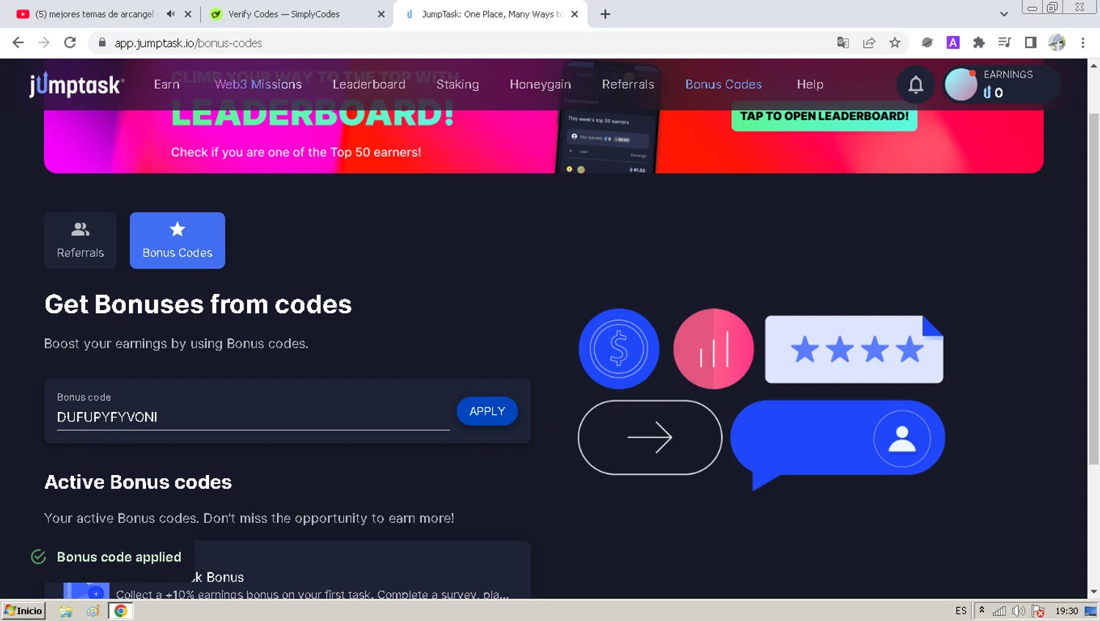This screenshot has height=621, width=1100.
Task: Translate this page icon
Action: (x=843, y=43)
